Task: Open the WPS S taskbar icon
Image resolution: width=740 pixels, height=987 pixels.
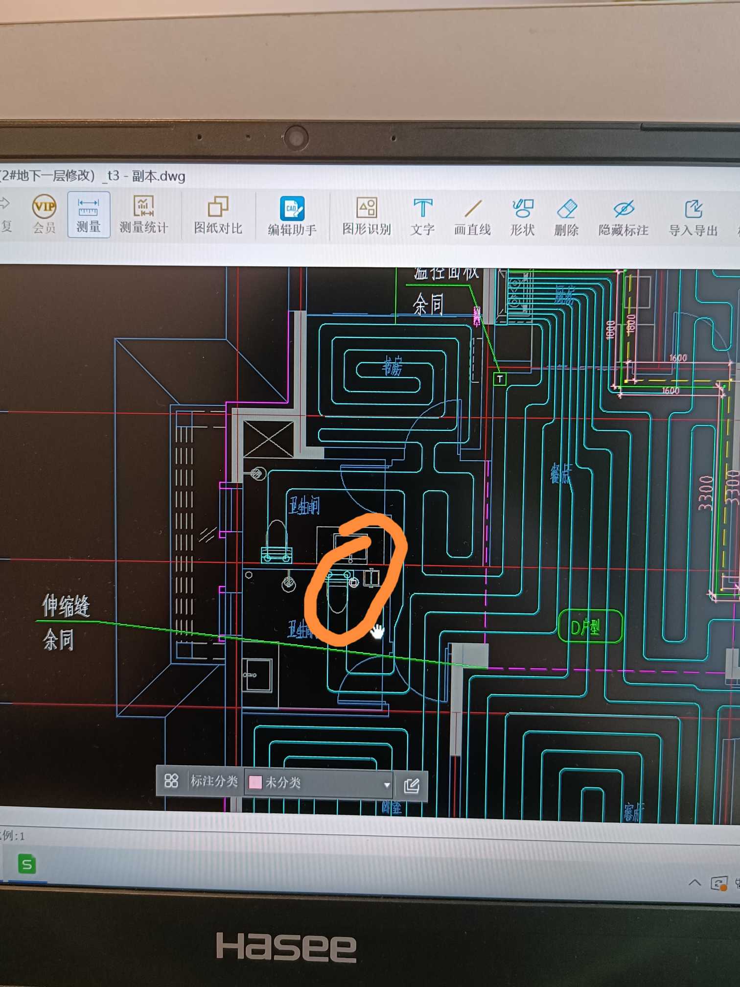Action: 27,865
